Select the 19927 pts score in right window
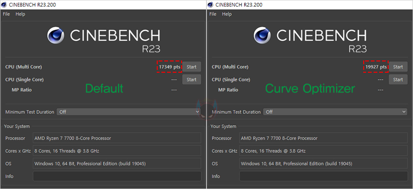This screenshot has height=189, width=413. point(376,67)
